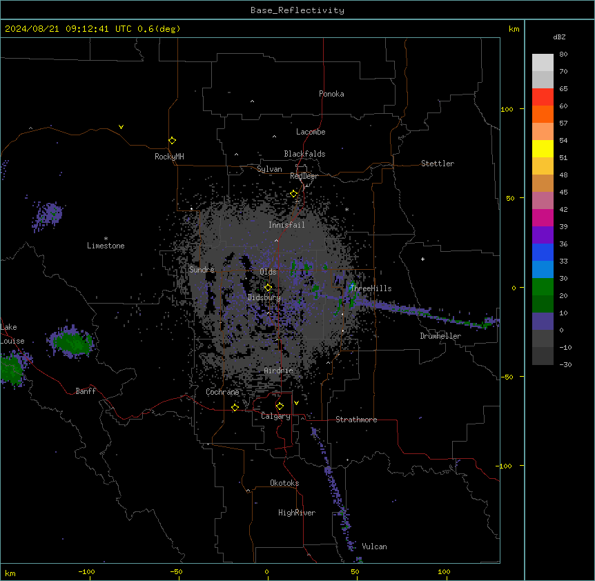The image size is (595, 581).
Task: Click the Vulcan town label
Action: pos(375,546)
